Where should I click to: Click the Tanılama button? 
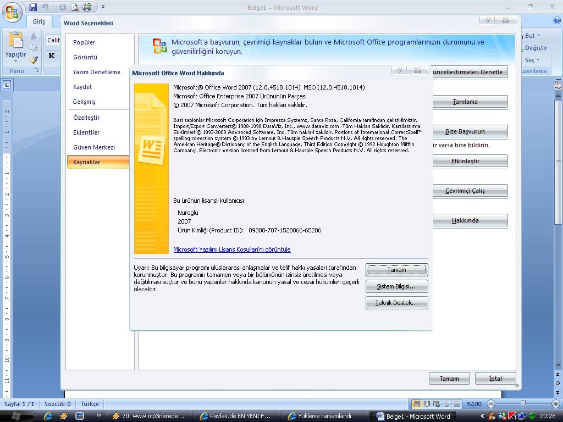(471, 102)
